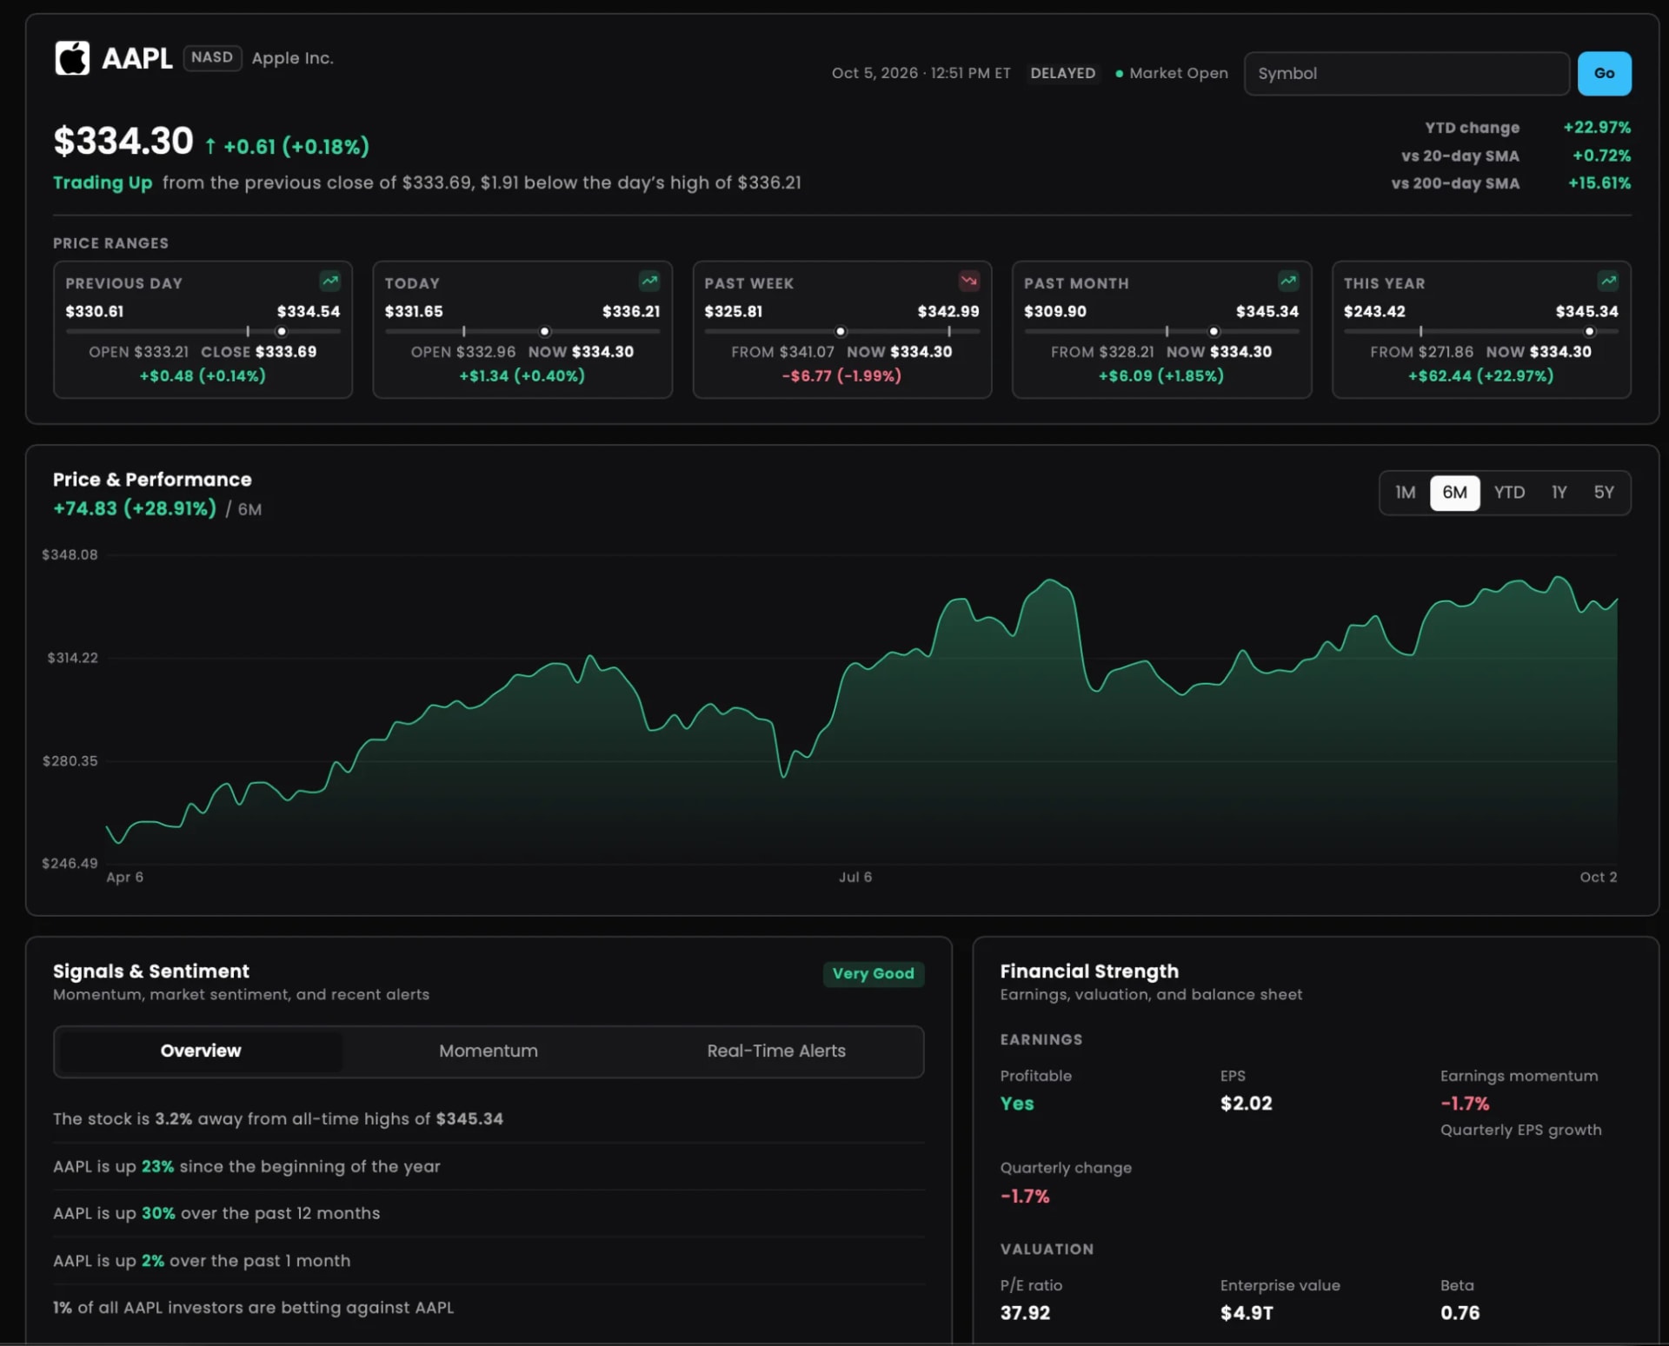Click the This Year trend-up icon
Viewport: 1669px width, 1346px height.
tap(1608, 281)
